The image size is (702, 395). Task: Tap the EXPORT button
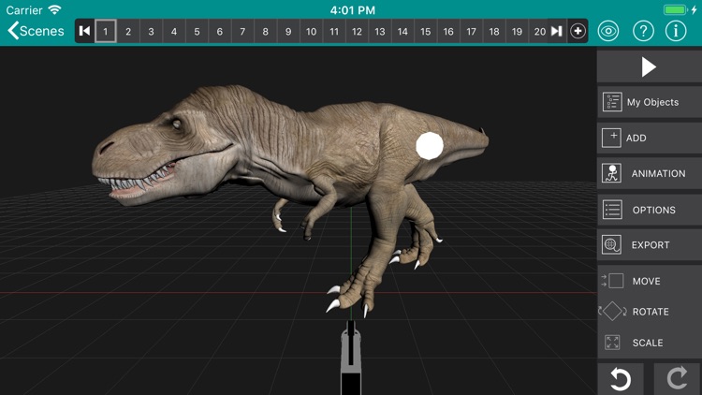[649, 245]
